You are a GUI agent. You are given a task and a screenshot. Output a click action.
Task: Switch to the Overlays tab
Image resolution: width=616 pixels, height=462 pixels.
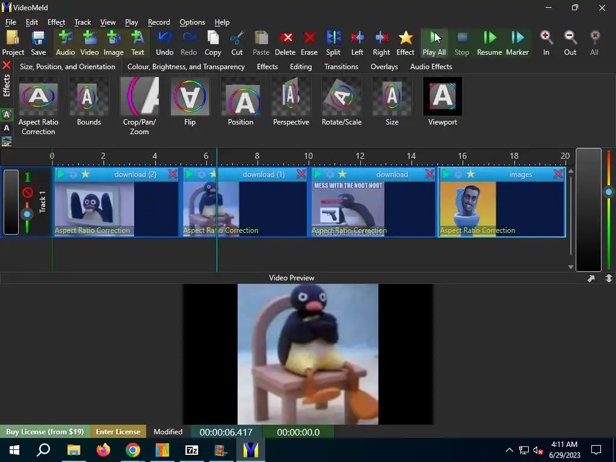384,66
